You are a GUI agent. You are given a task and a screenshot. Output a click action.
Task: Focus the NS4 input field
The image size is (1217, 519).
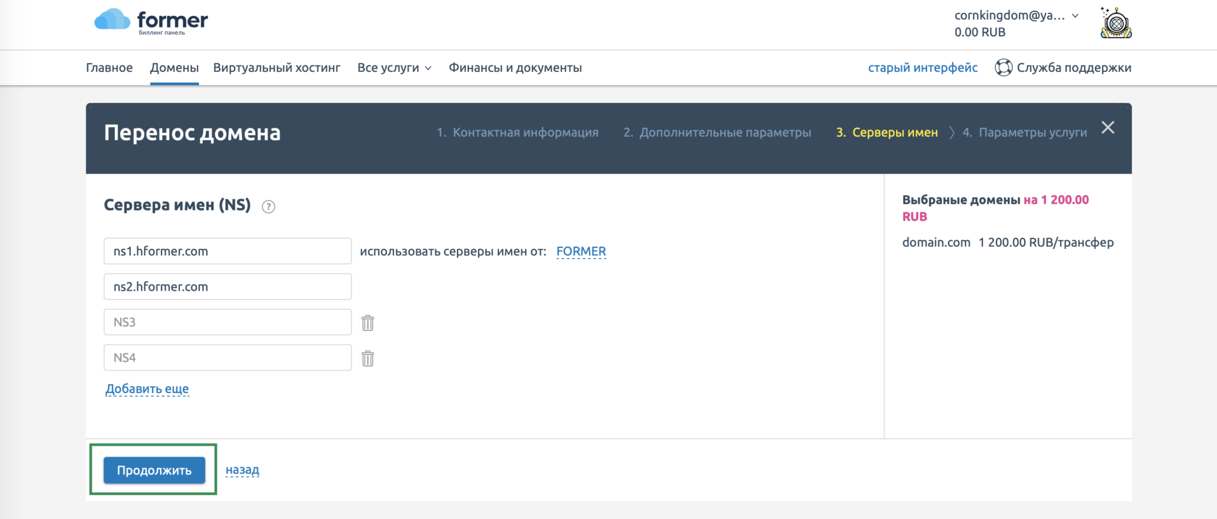point(228,358)
